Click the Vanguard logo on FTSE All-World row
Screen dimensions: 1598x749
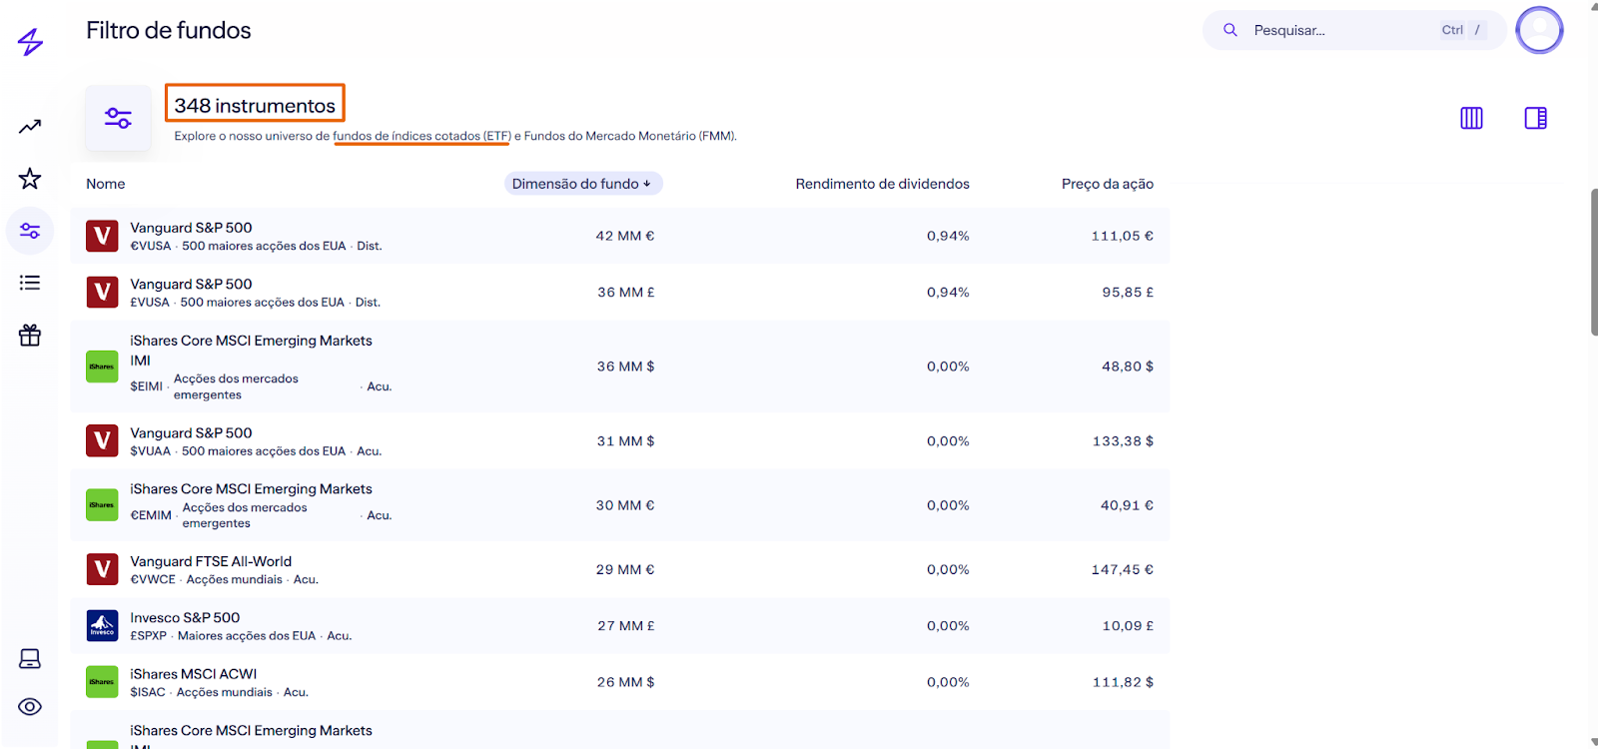[x=102, y=569]
